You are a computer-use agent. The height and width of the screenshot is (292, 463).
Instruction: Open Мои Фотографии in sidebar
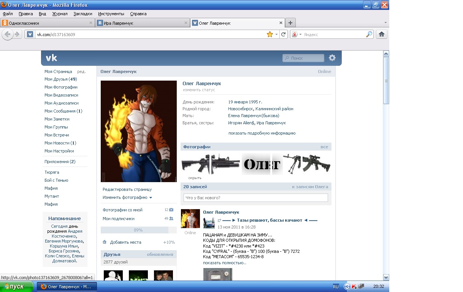61,87
